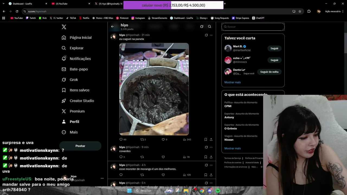The width and height of the screenshot is (347, 195).
Task: Click the Grok icon on the 'eu caguei na panela' post
Action: (206, 35)
